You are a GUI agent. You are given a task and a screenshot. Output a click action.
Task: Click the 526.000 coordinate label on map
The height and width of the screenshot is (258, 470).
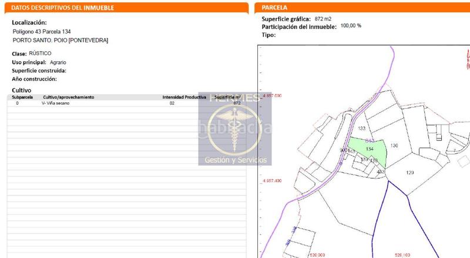[x=317, y=255]
